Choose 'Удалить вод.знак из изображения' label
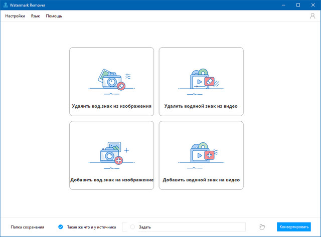Screen dimensions: 321x237 pyautogui.click(x=111, y=107)
